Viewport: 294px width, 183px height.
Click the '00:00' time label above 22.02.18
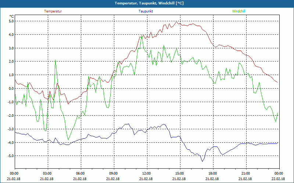click(279, 173)
